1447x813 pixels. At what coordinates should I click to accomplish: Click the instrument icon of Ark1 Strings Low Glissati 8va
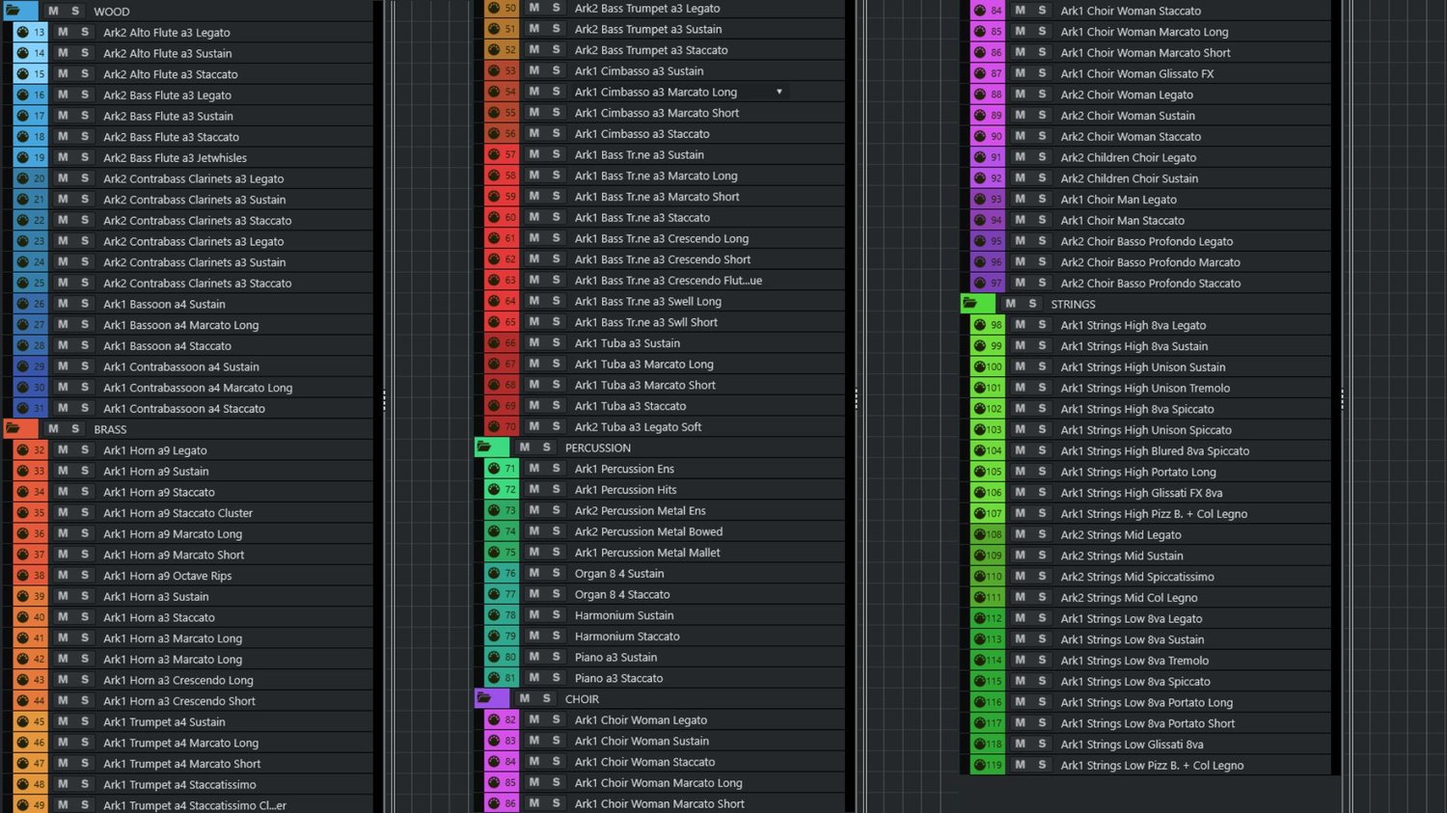pyautogui.click(x=980, y=744)
